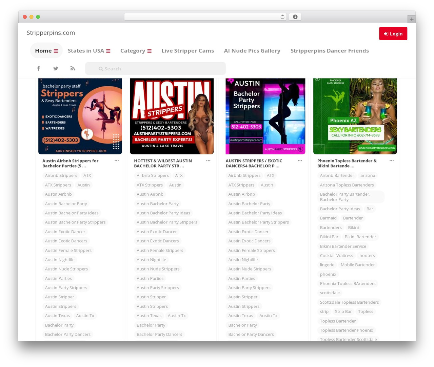Select the Scottsdale Topless Bartenders tag
This screenshot has height=367, width=434.
[x=349, y=302]
